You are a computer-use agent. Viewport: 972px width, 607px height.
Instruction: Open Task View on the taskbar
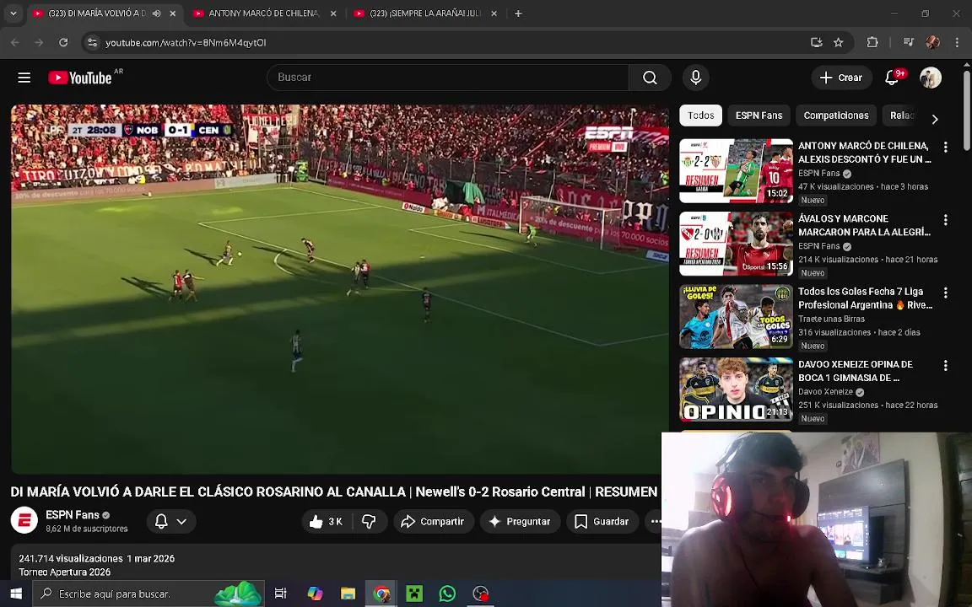[280, 594]
